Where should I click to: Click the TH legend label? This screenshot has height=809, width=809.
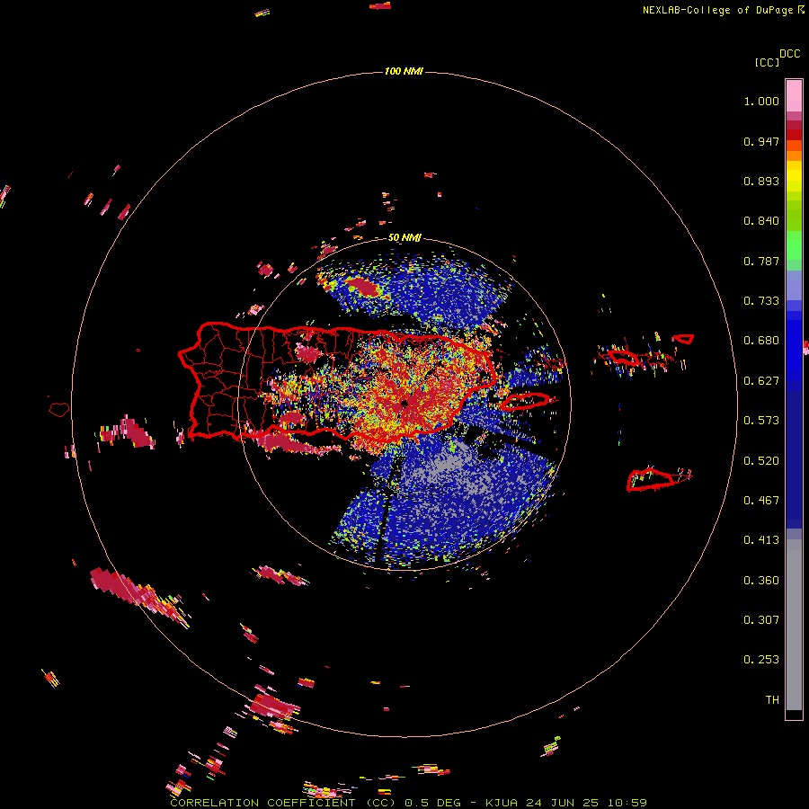point(772,700)
